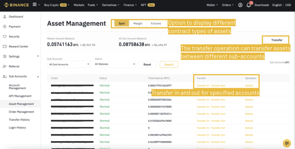This screenshot has height=149, width=295.
Task: Click the user profile icon
Action: click(240, 5)
